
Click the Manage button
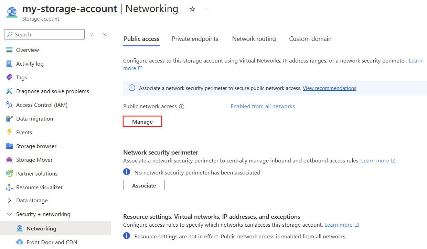(142, 121)
